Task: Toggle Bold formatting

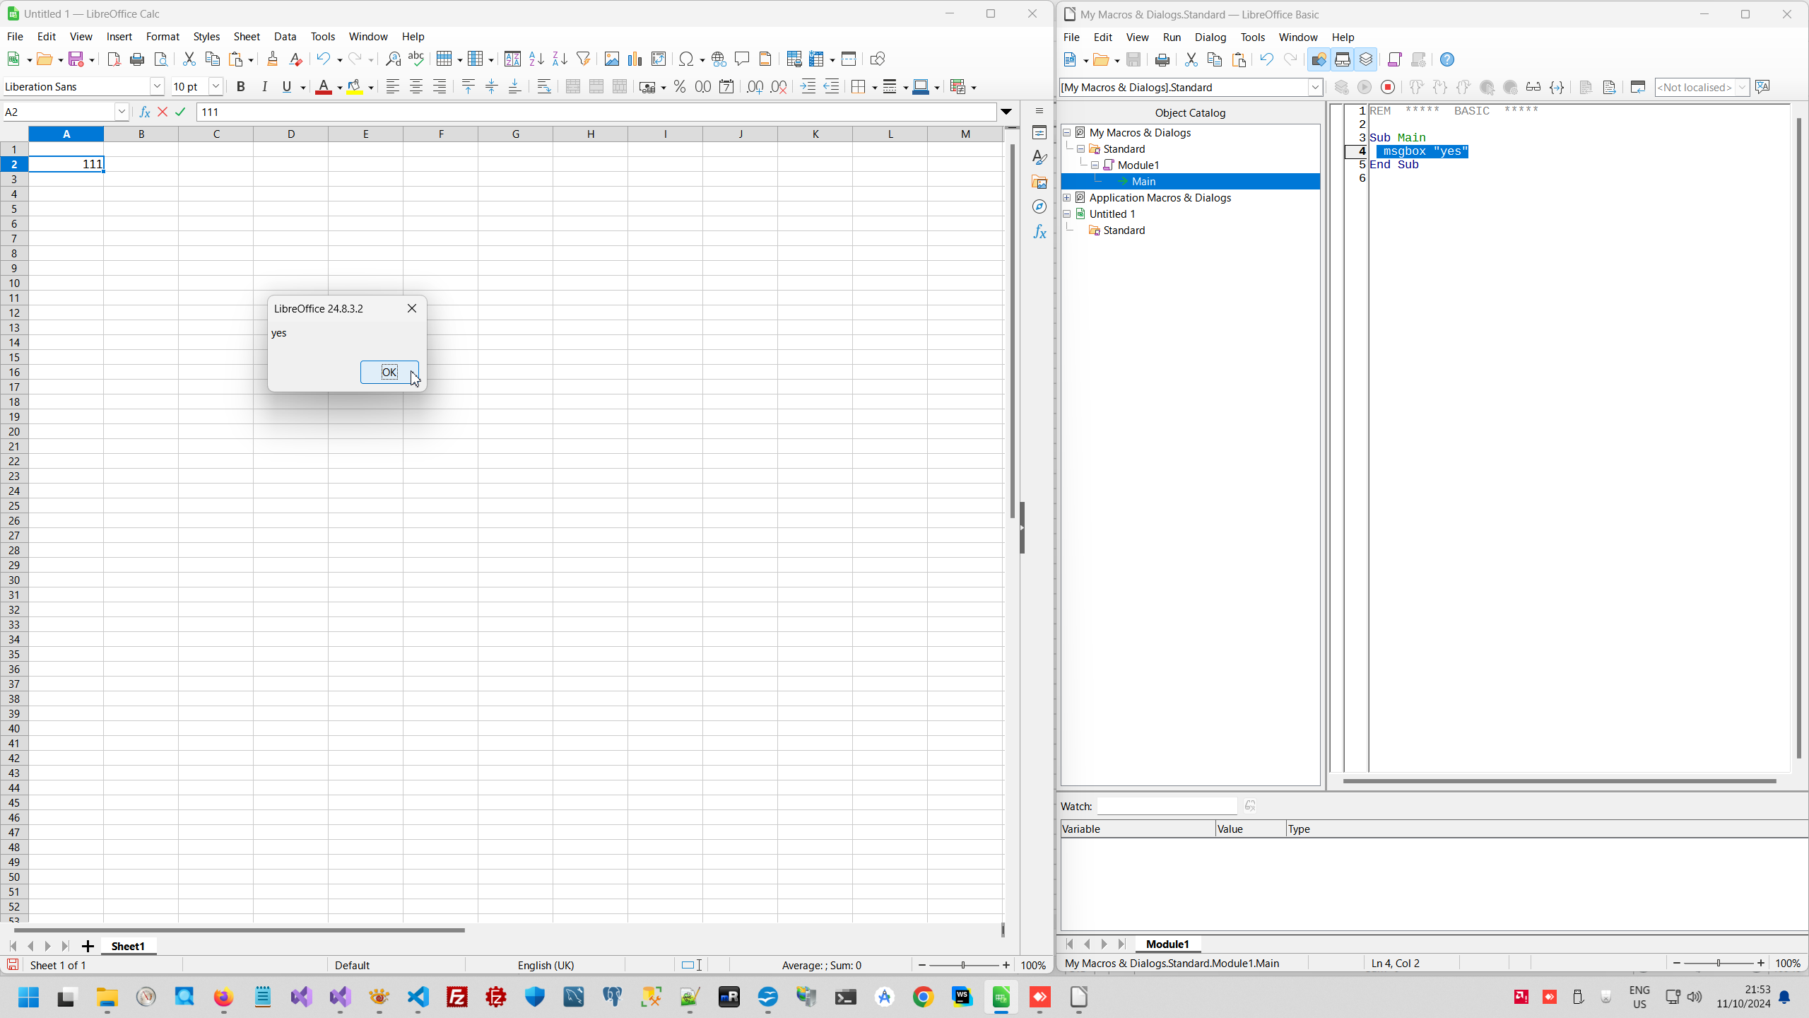Action: (240, 86)
